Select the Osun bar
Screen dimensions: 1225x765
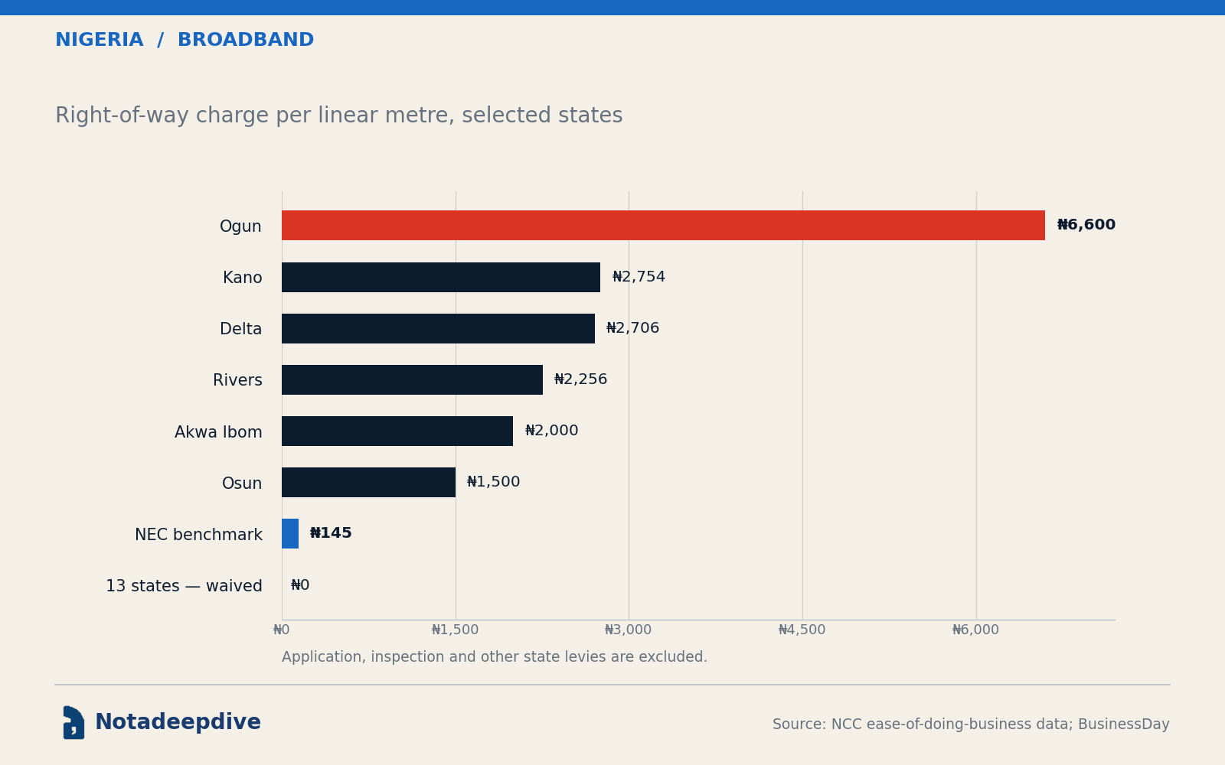tap(368, 482)
